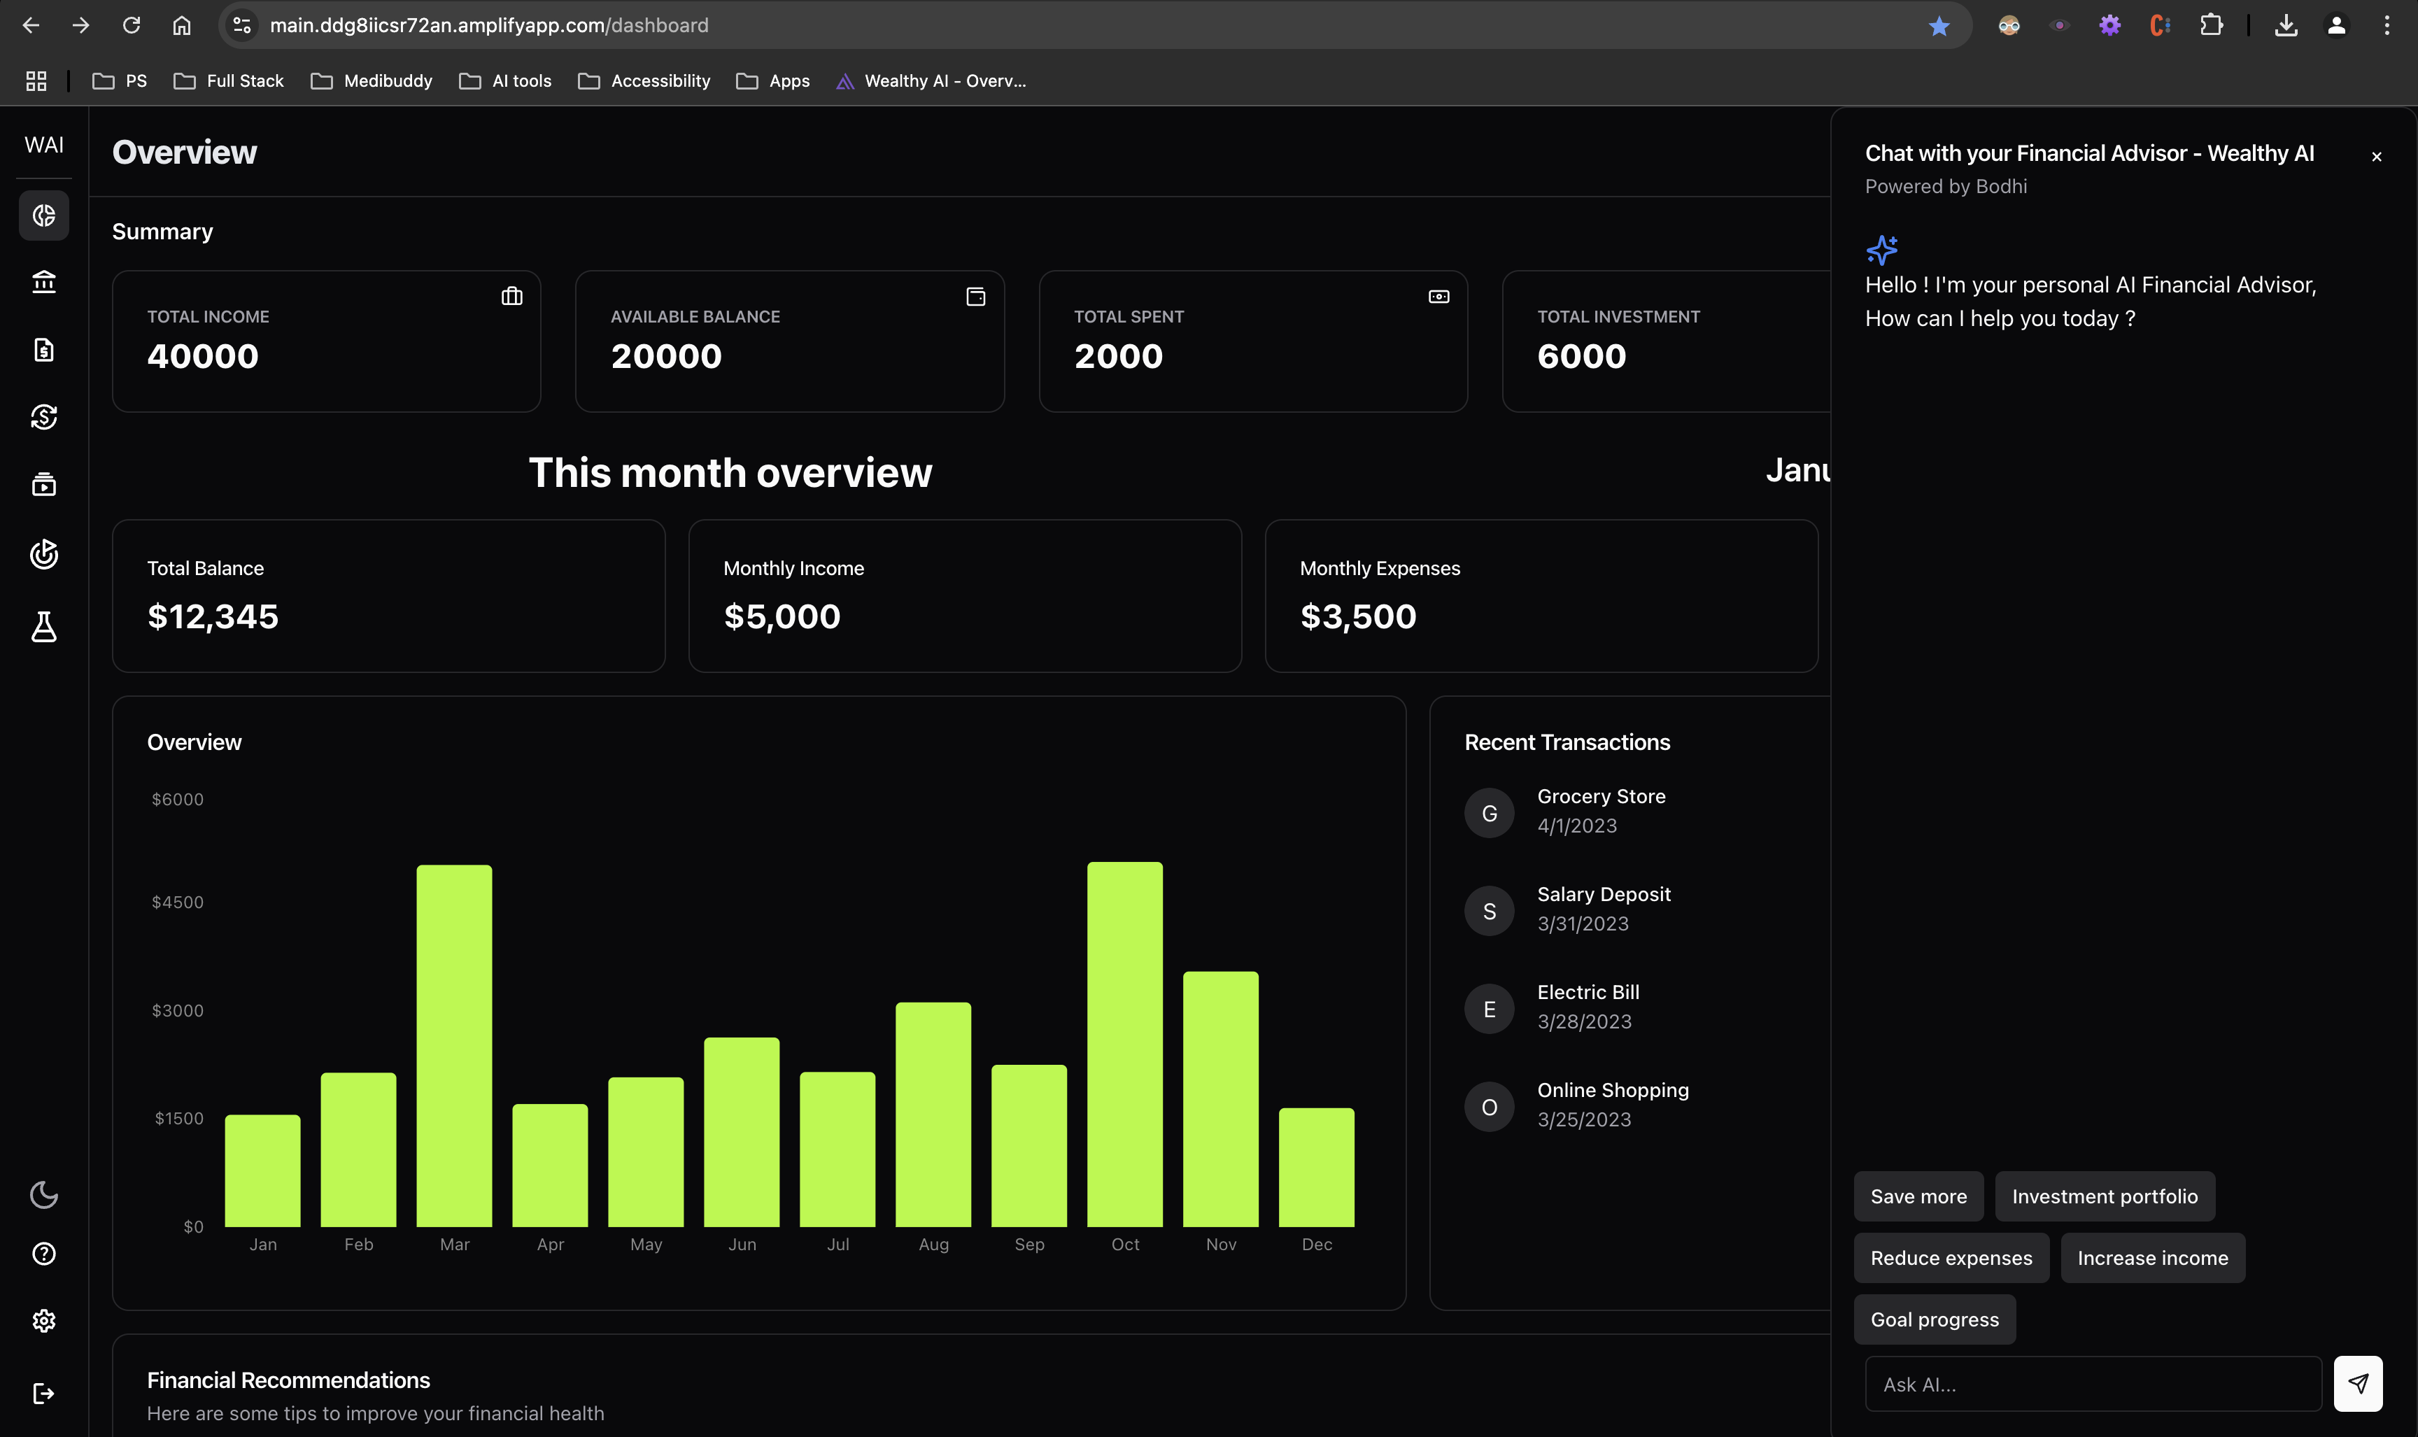Screen dimensions: 2418x1437
Task: Open the settings gear in sidebar
Action: coord(43,1321)
